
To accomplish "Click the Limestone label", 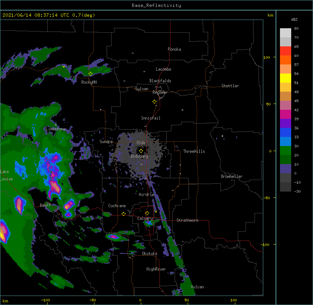I will tap(56, 129).
